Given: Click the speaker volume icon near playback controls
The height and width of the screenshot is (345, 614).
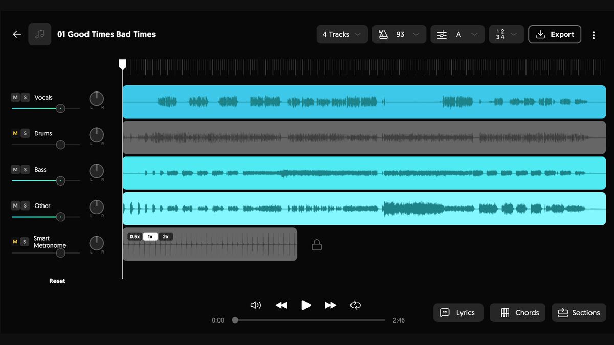Looking at the screenshot, I should click(x=256, y=305).
